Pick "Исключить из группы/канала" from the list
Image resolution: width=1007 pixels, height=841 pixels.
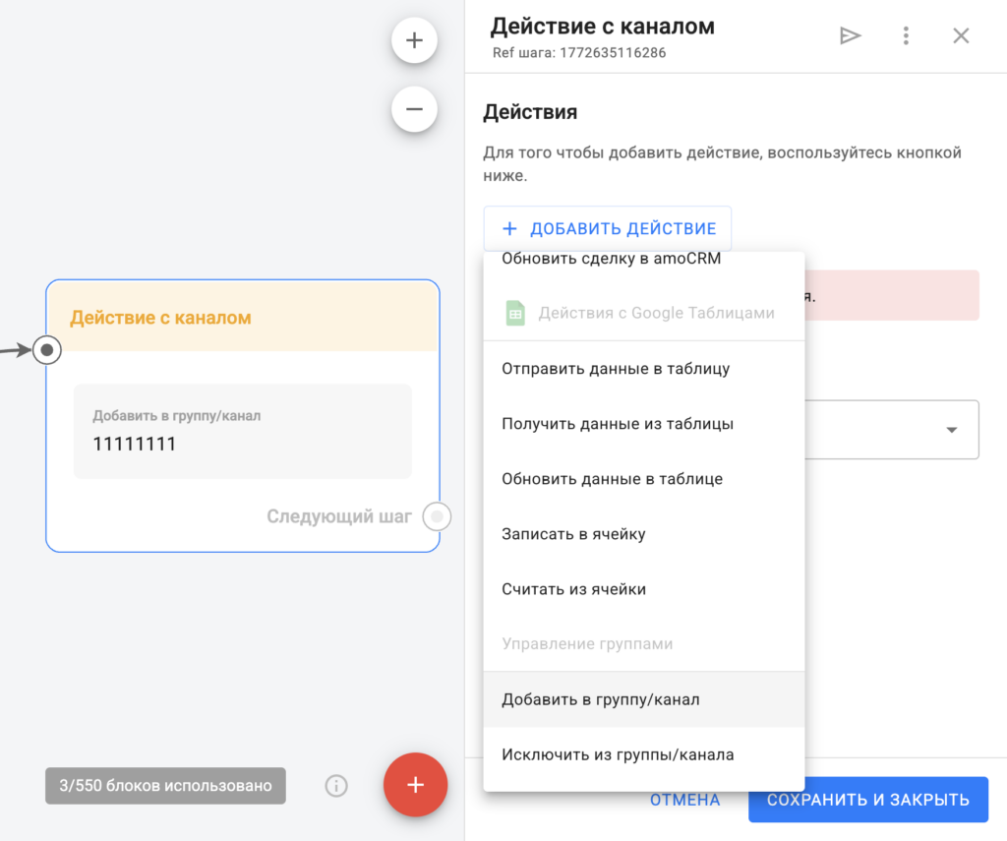pos(618,754)
